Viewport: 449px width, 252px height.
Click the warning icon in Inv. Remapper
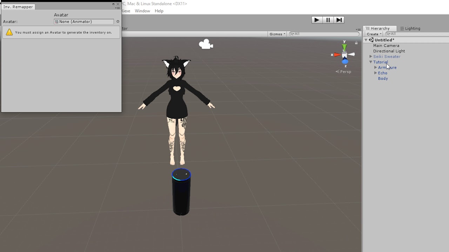coord(9,33)
